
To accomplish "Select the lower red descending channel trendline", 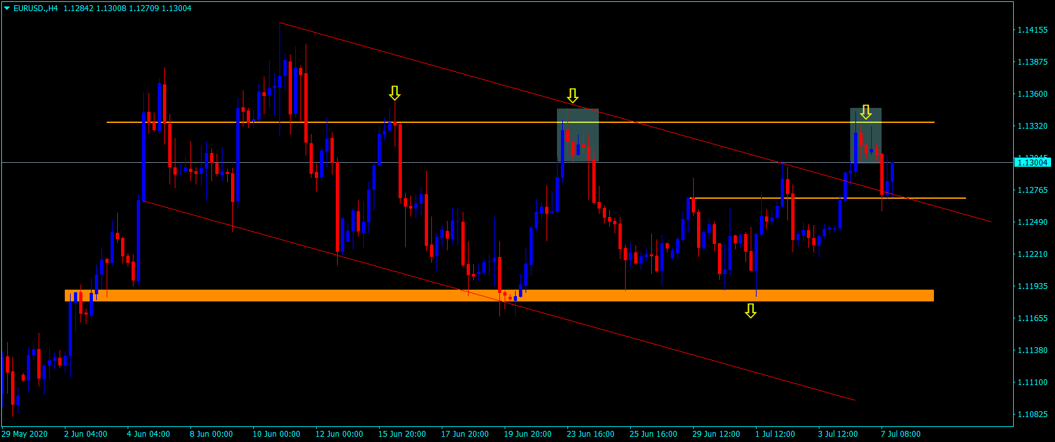I will click(x=499, y=301).
